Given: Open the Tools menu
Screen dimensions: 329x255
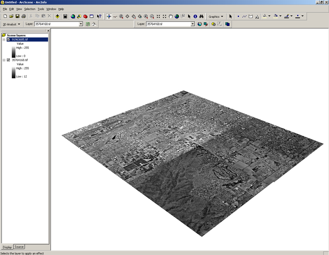Looking at the screenshot, I should click(x=41, y=9).
